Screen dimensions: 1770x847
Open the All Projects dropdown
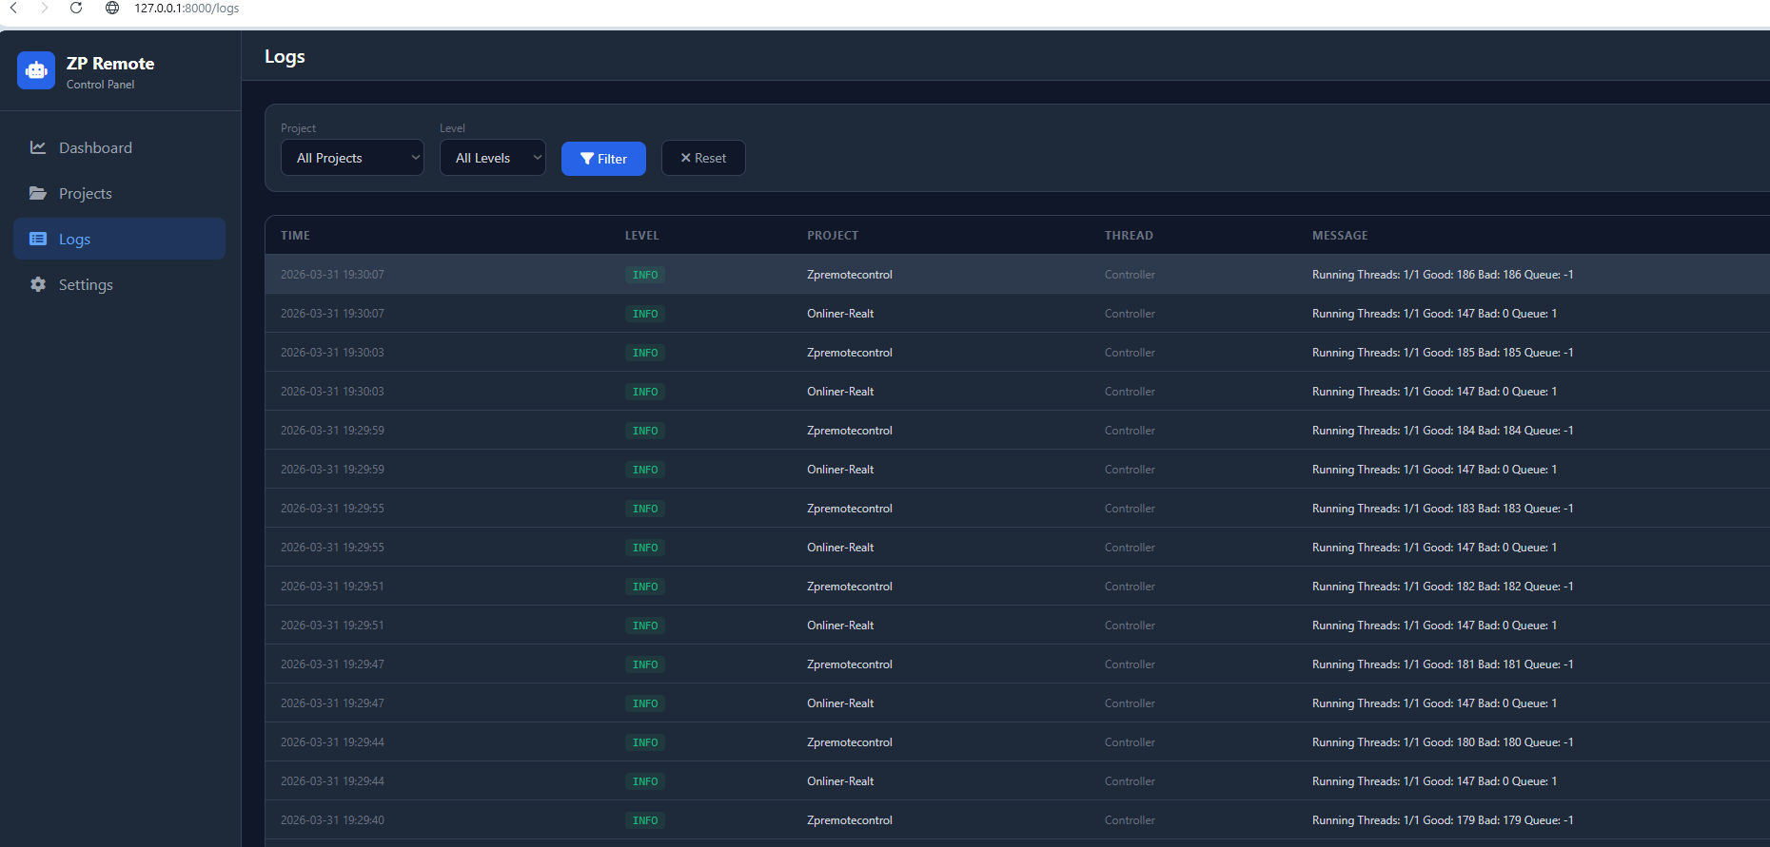point(352,158)
